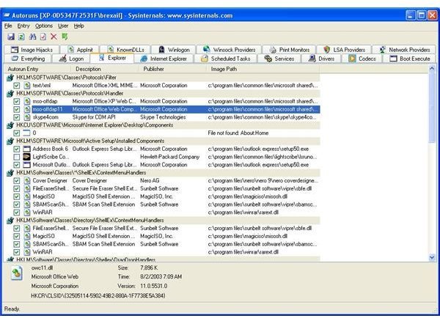Sort by Publisher column header
440x318 pixels.
(x=173, y=69)
